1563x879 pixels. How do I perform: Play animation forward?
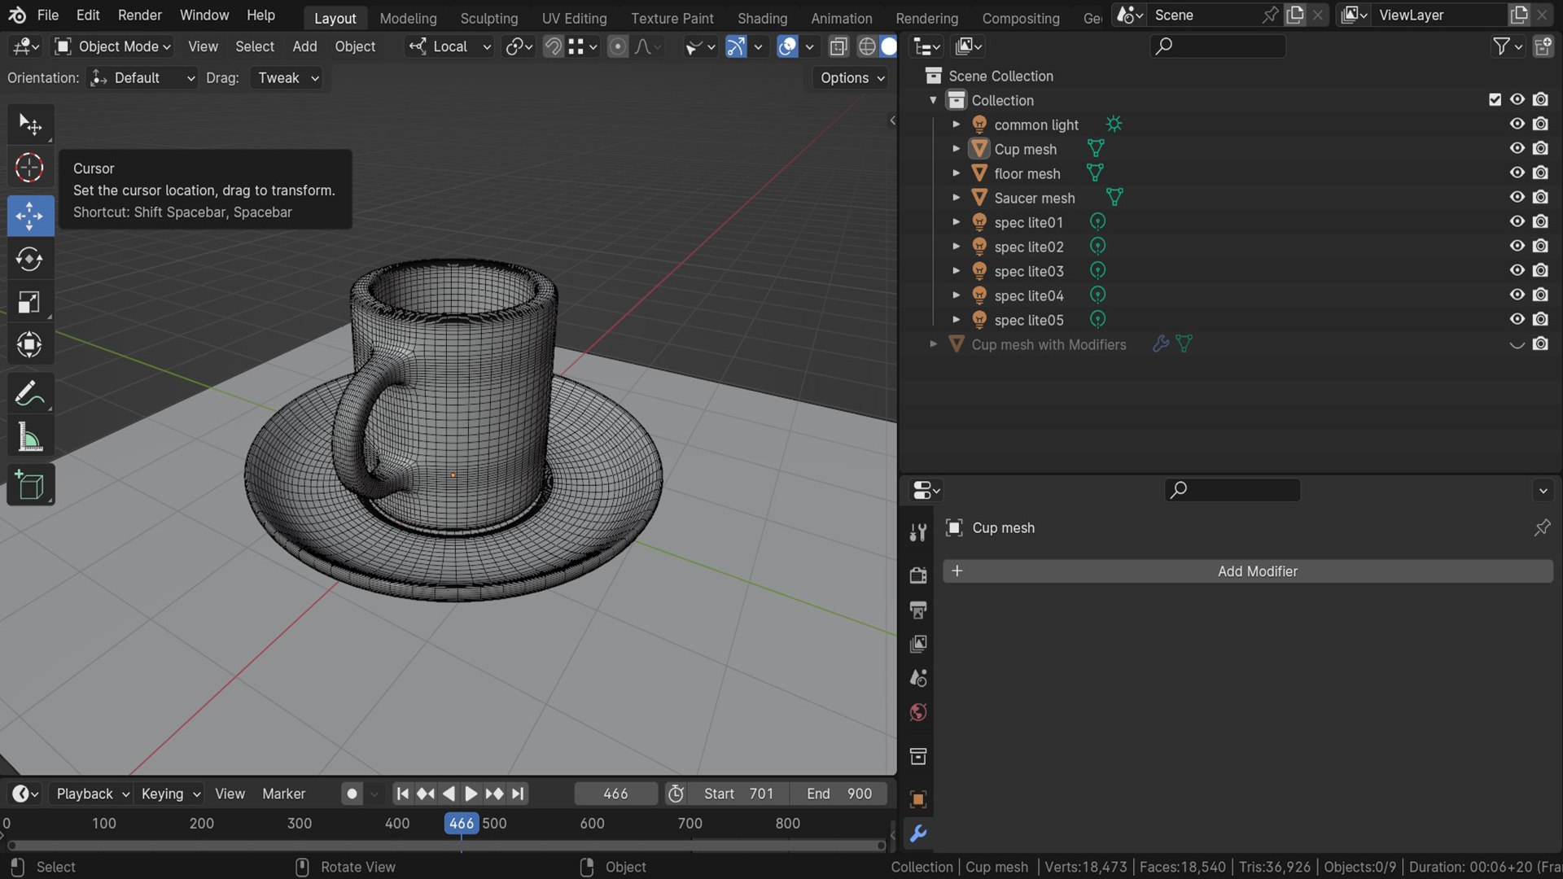471,794
